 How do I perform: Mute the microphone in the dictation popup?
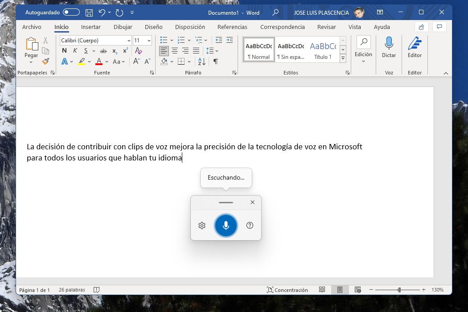tap(226, 225)
